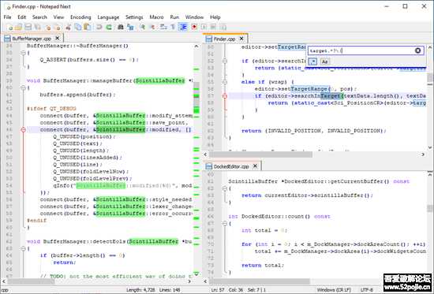Click the Save file toolbar icon
The height and width of the screenshot is (294, 434).
(28, 27)
